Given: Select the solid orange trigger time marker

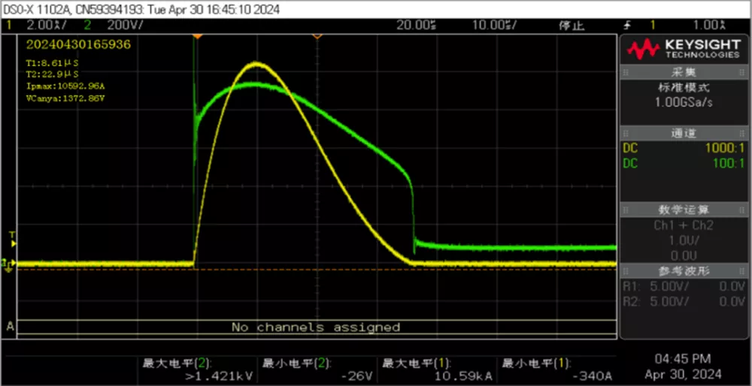Looking at the screenshot, I should 197,35.
